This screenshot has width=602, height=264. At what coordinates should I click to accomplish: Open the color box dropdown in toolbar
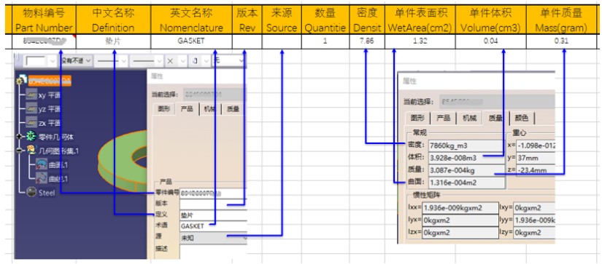point(53,60)
